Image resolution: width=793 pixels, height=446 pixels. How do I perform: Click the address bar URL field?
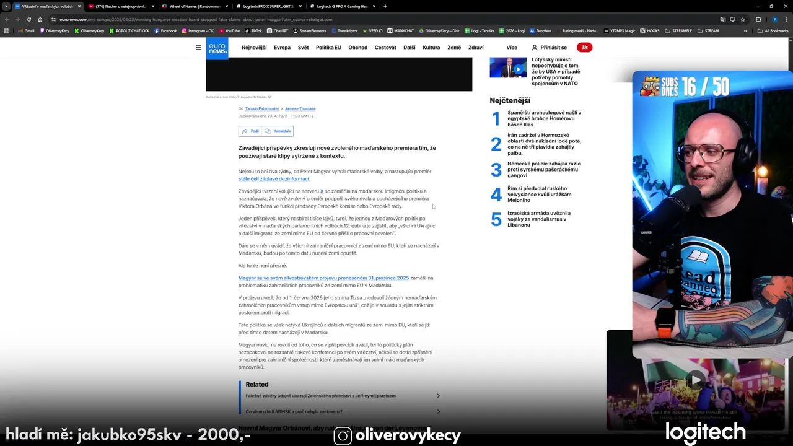[384, 19]
